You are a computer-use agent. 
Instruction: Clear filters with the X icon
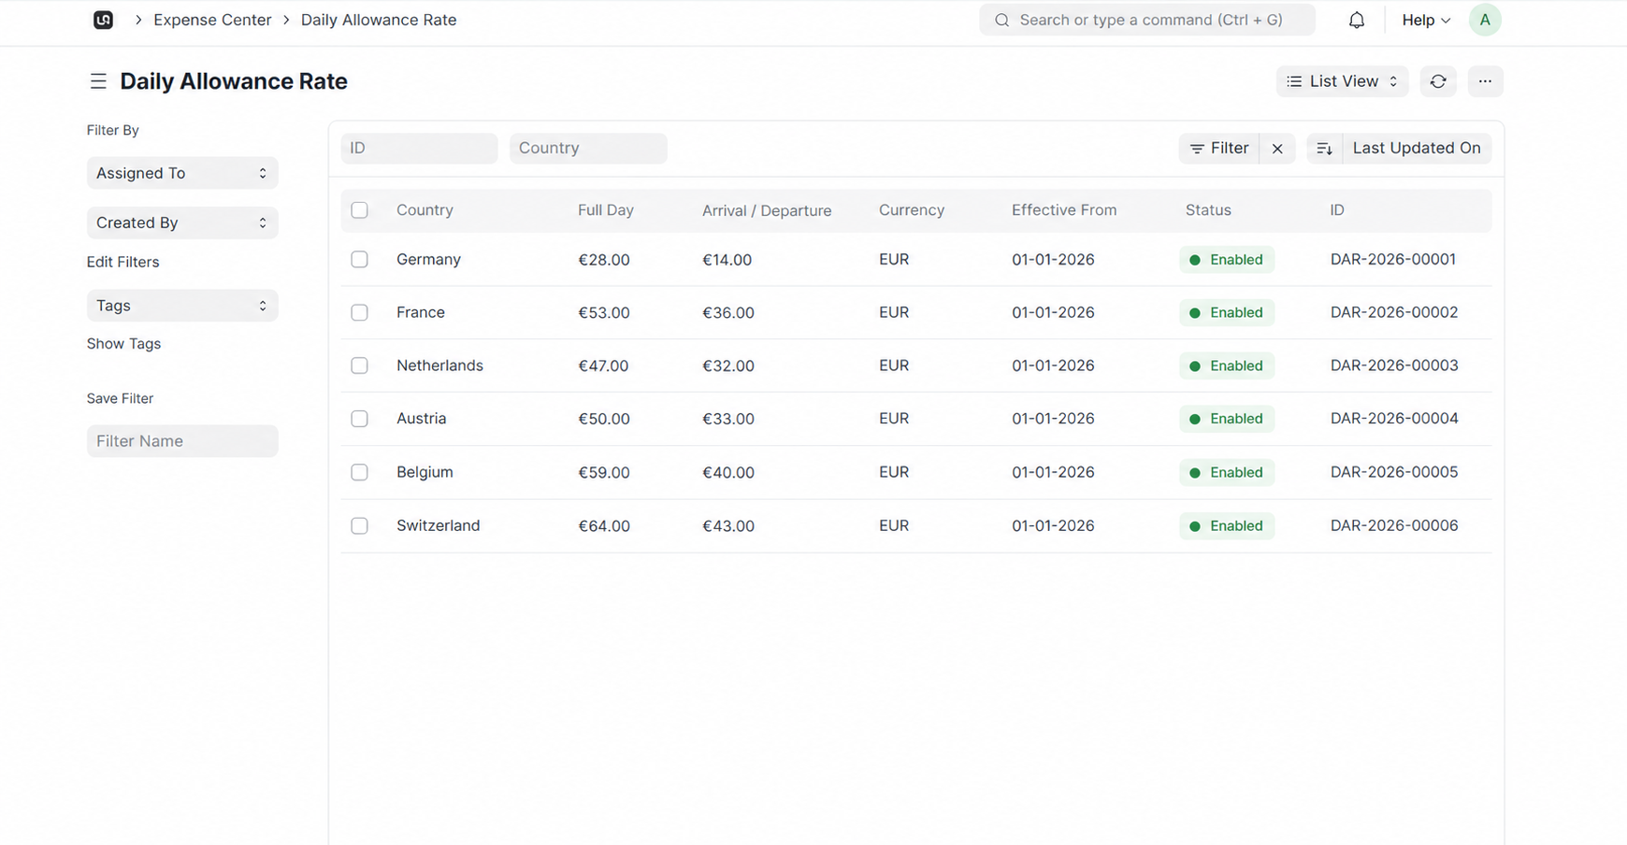click(1277, 149)
